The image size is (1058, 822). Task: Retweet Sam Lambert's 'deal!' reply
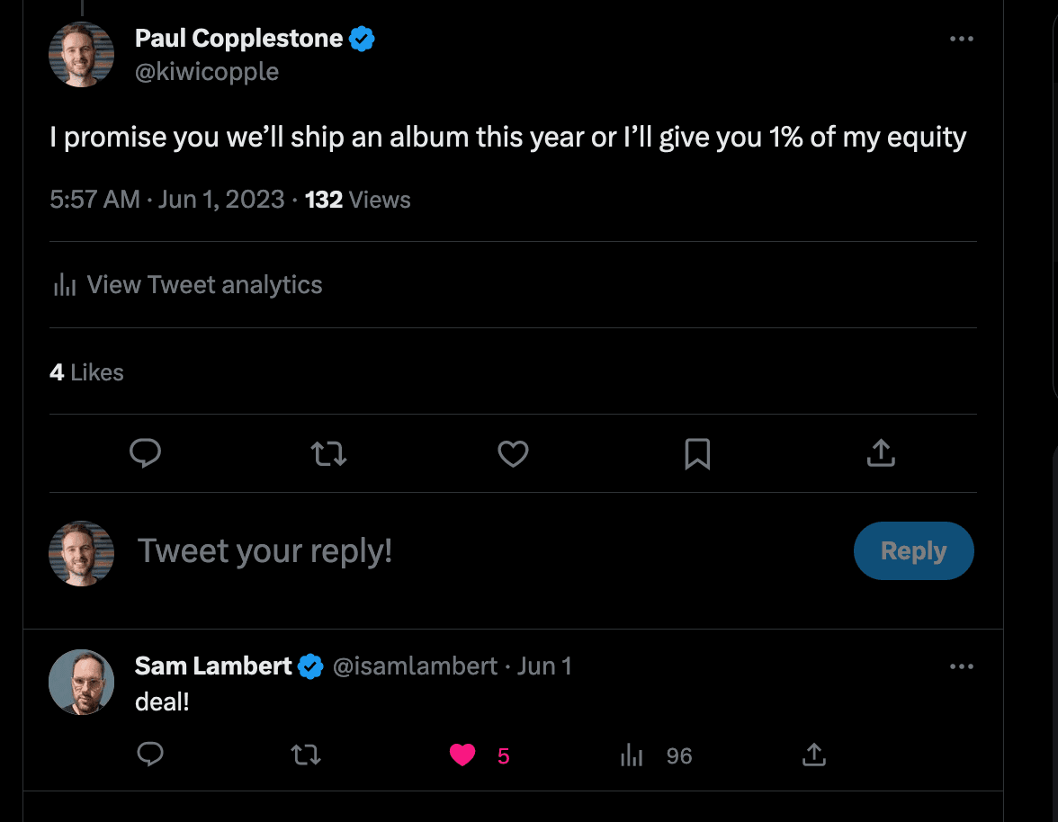(x=307, y=755)
